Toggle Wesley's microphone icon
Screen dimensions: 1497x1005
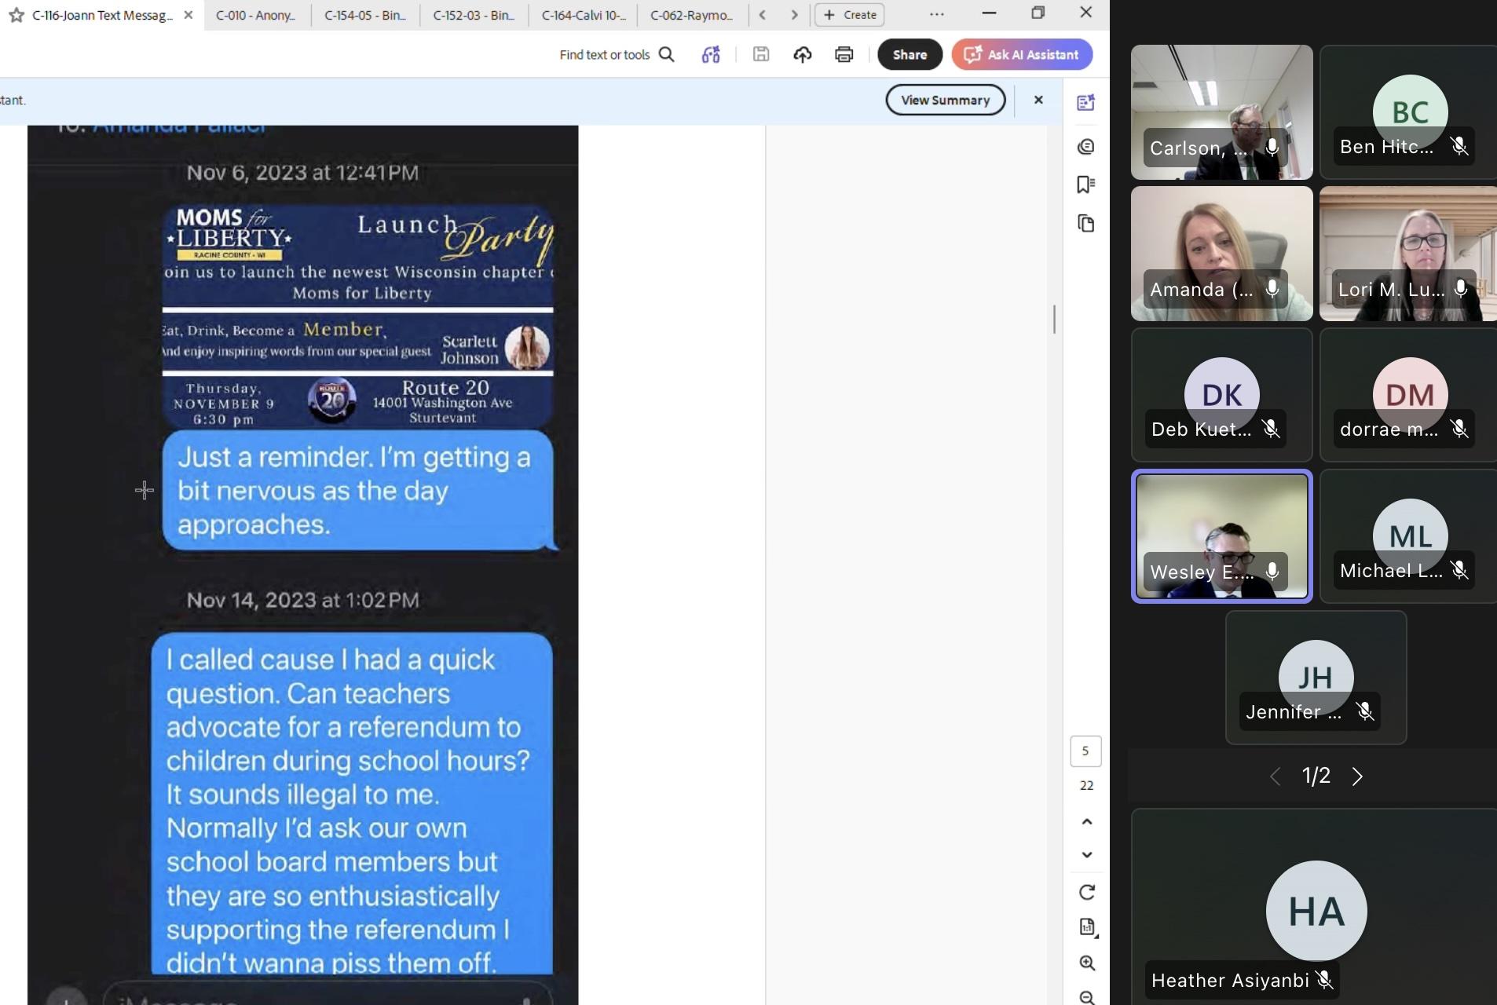pos(1272,572)
